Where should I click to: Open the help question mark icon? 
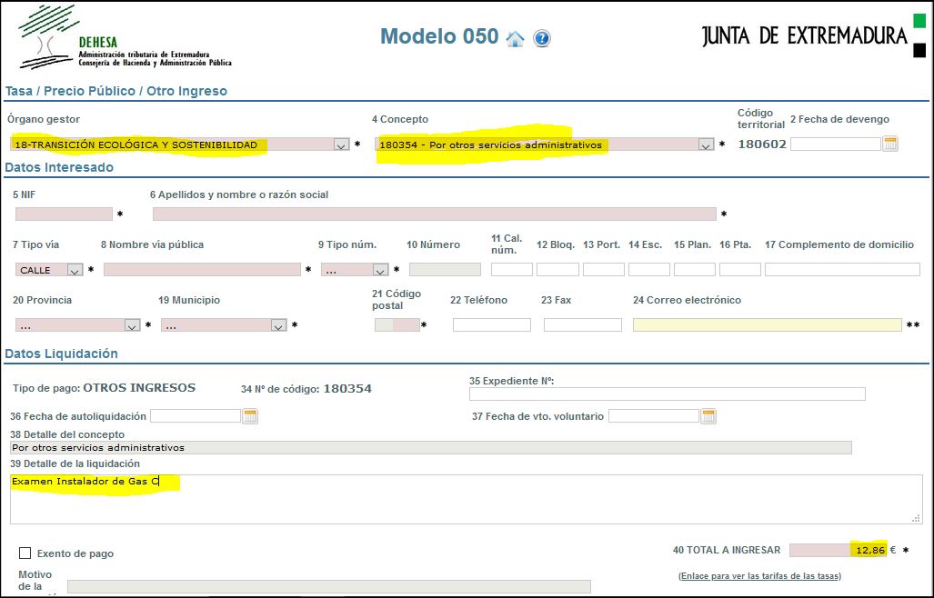[542, 38]
